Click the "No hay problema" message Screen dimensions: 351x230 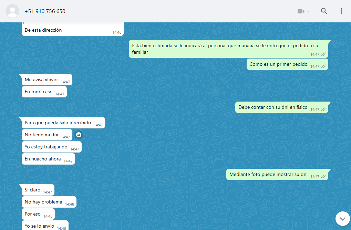click(x=43, y=202)
